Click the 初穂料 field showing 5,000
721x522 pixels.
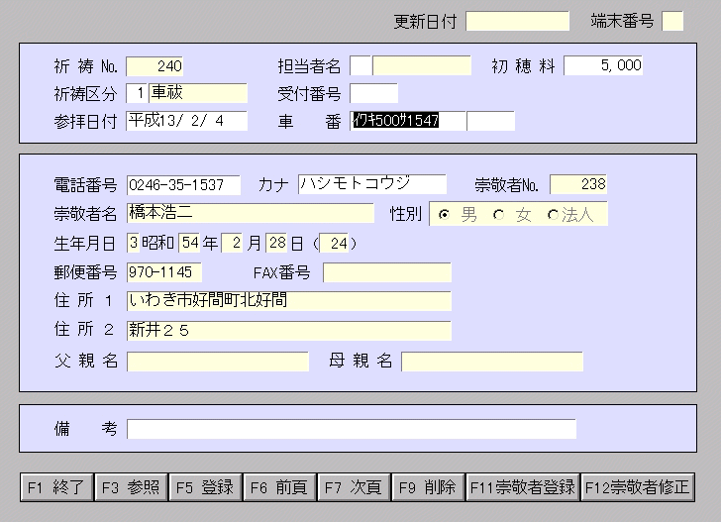603,65
